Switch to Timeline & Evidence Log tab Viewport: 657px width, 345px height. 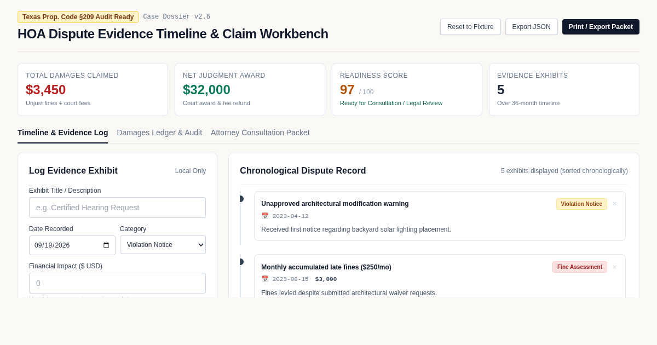tap(62, 133)
